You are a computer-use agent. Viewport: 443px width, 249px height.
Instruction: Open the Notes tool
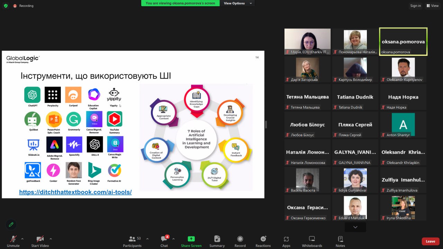340,241
